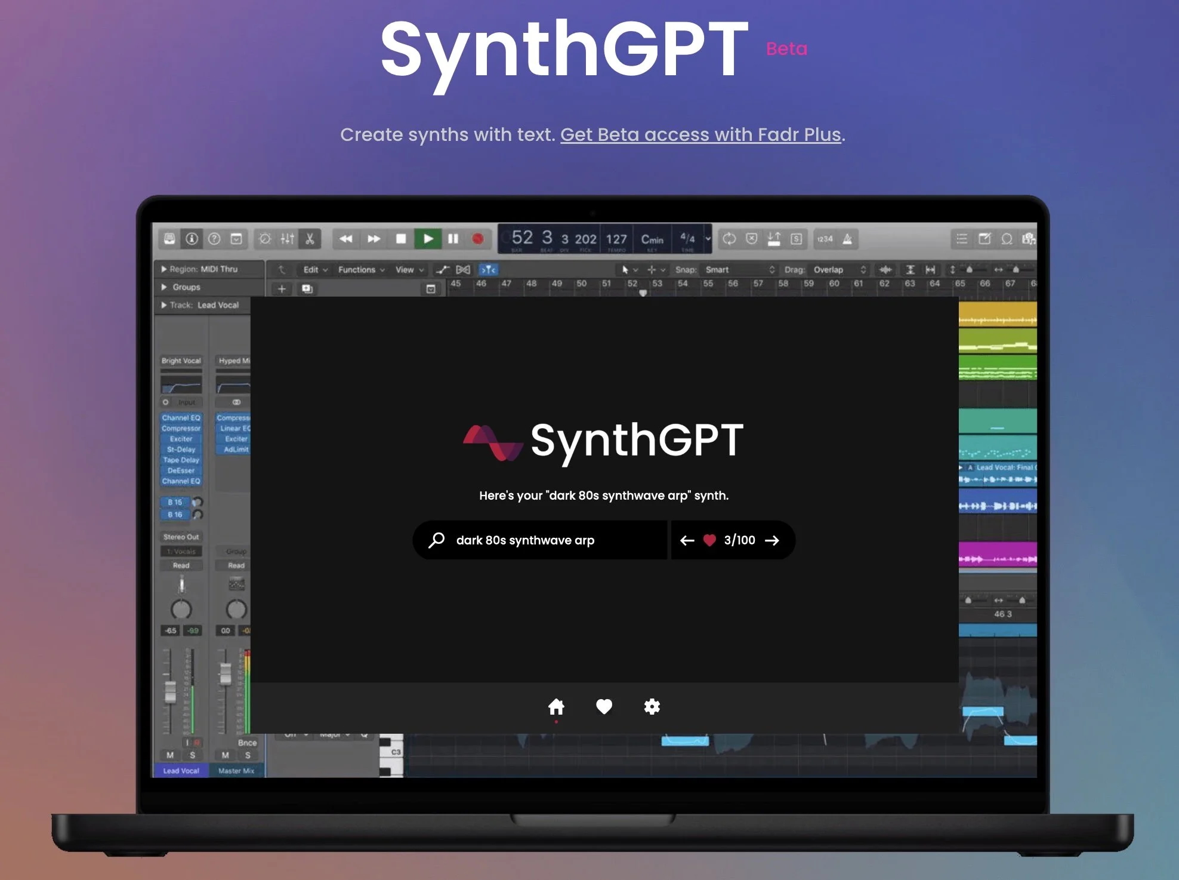1179x880 pixels.
Task: Open Quick Help question mark icon
Action: tap(214, 239)
